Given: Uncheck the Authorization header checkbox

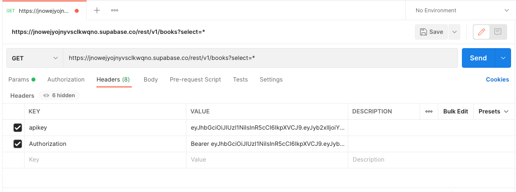Looking at the screenshot, I should pyautogui.click(x=17, y=144).
